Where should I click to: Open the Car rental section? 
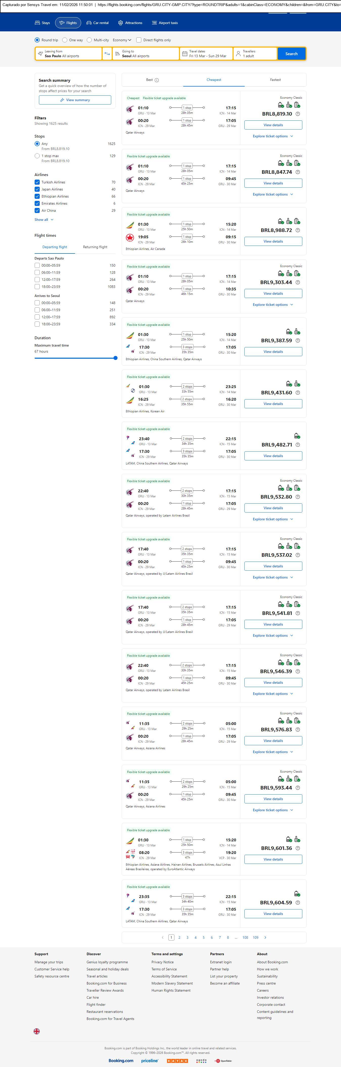[x=97, y=23]
